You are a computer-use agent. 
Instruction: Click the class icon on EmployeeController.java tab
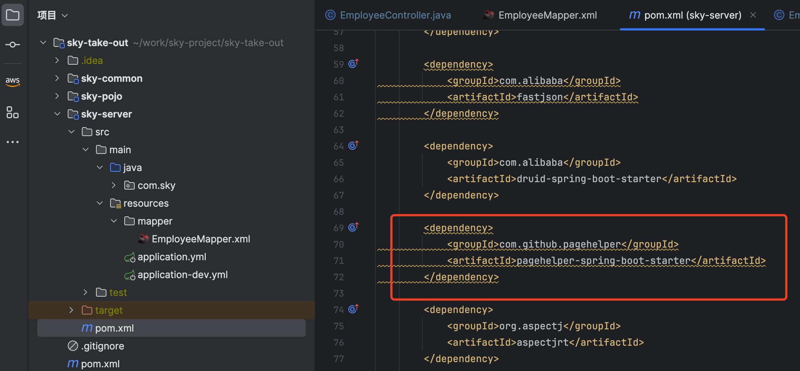click(330, 15)
